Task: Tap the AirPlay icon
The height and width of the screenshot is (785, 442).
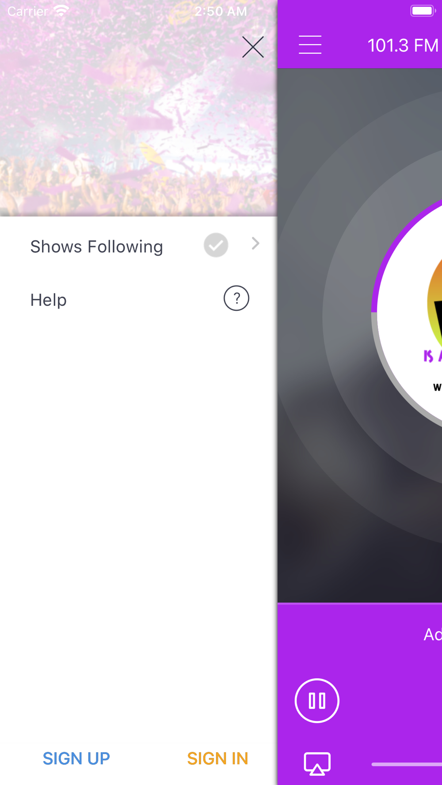Action: 317,764
